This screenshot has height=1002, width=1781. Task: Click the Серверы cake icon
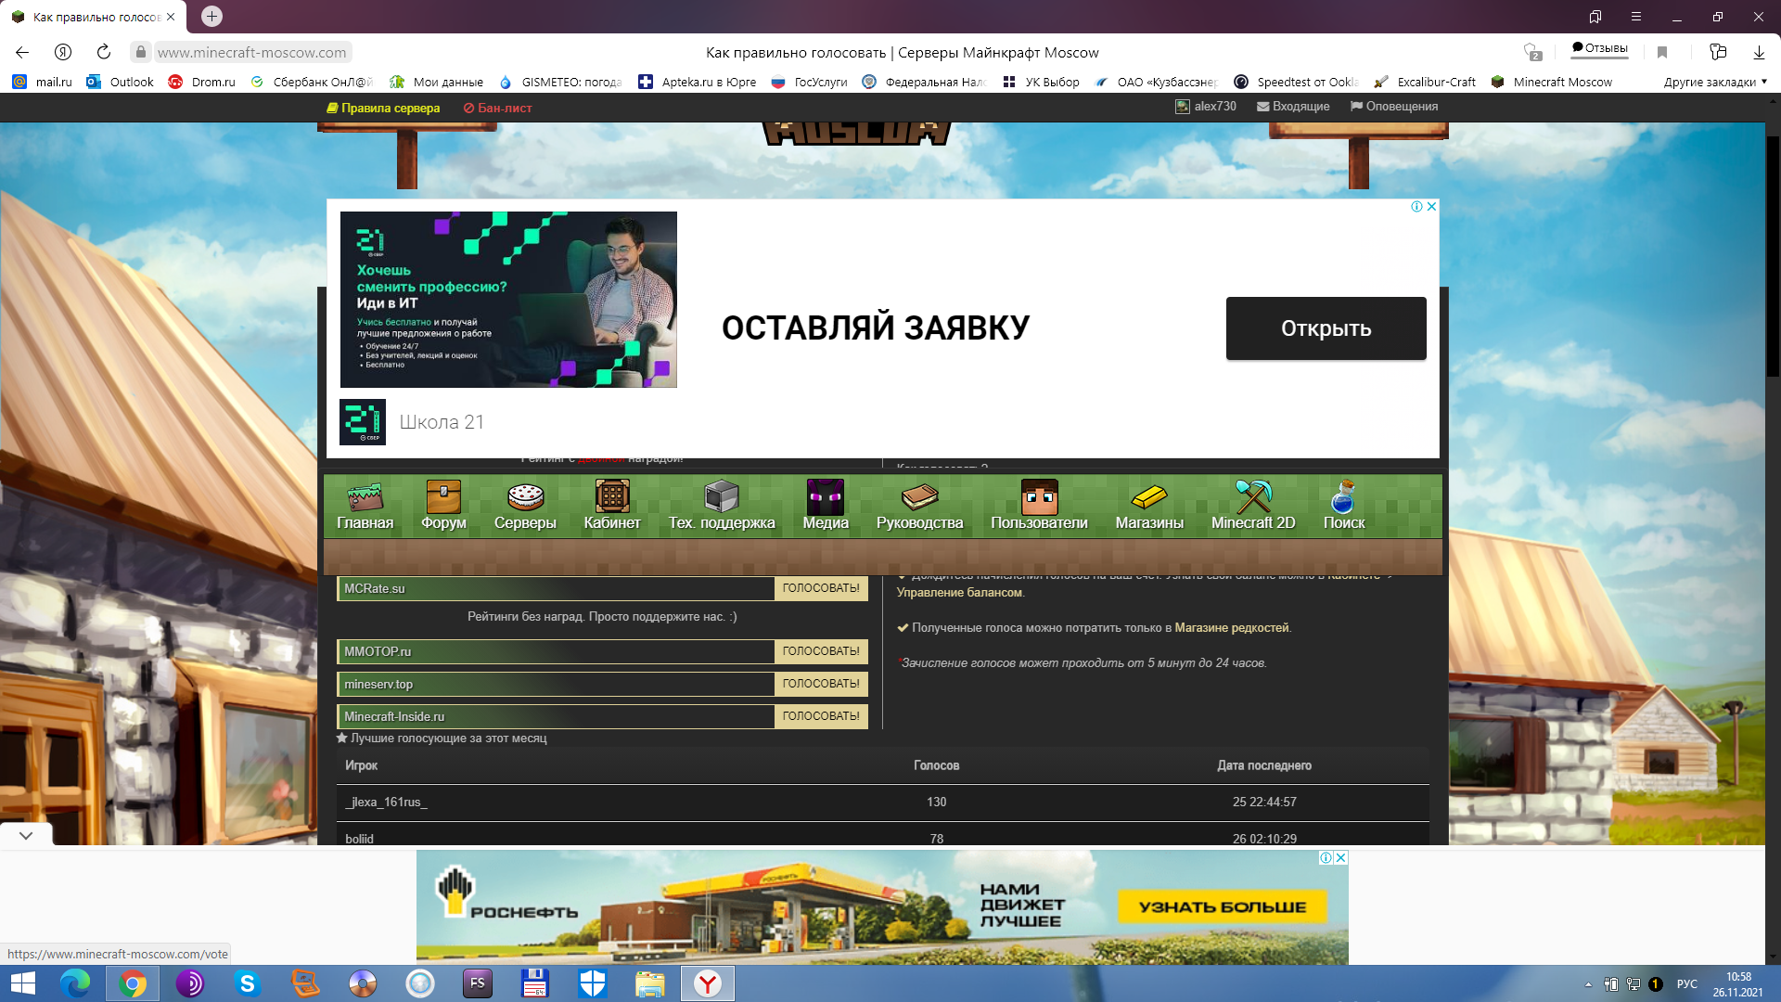(525, 497)
